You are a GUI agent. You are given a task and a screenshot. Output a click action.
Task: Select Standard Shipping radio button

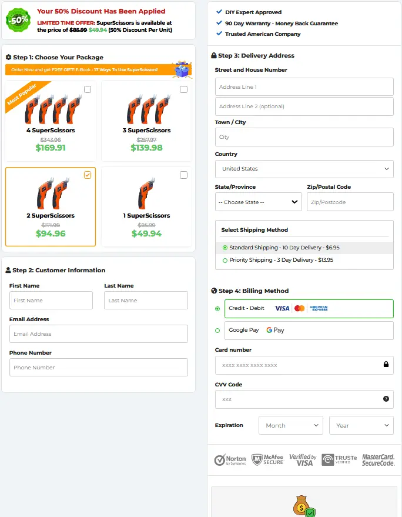click(225, 248)
